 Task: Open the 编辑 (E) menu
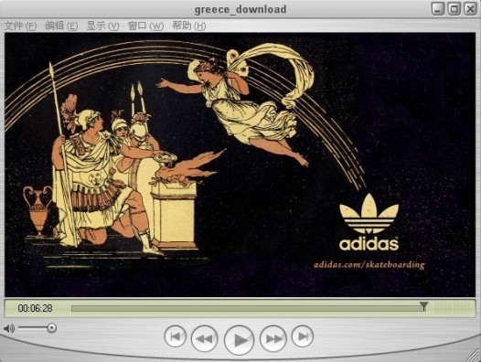tap(61, 27)
